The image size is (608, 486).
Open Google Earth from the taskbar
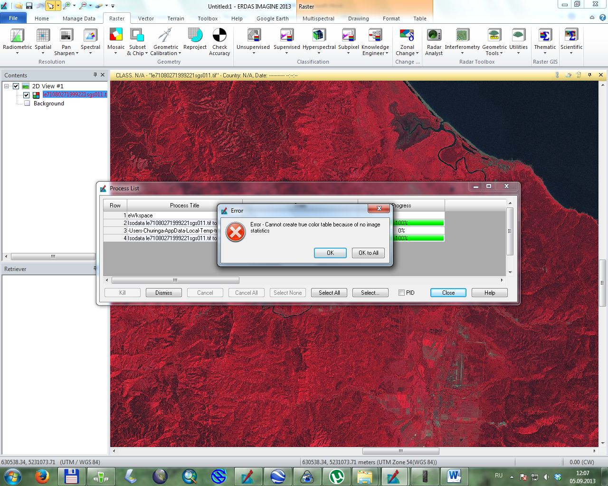277,476
